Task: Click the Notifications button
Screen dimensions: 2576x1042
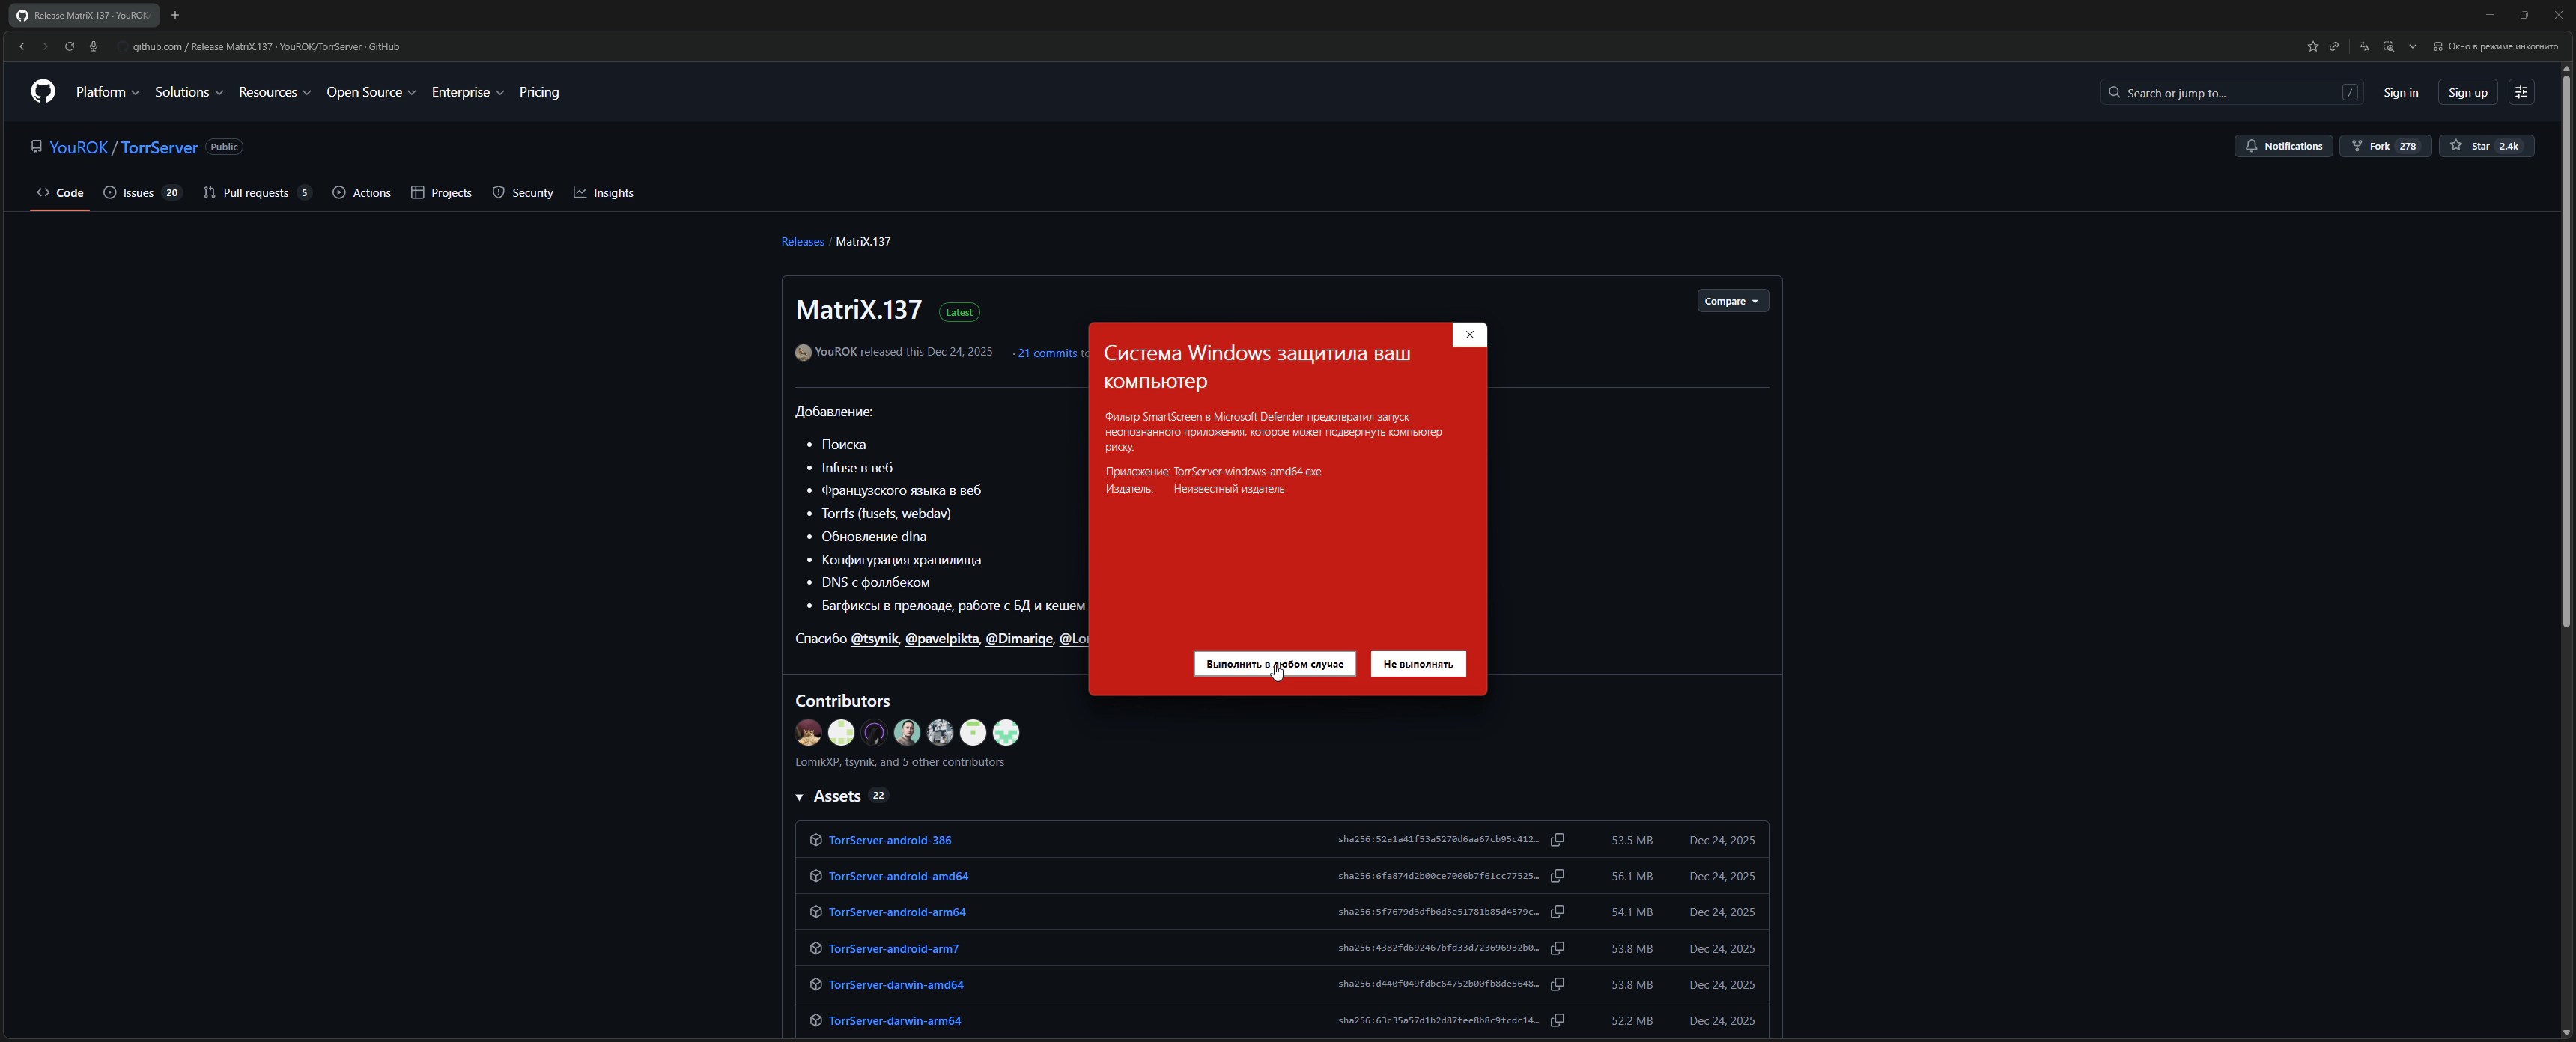Action: 2283,146
